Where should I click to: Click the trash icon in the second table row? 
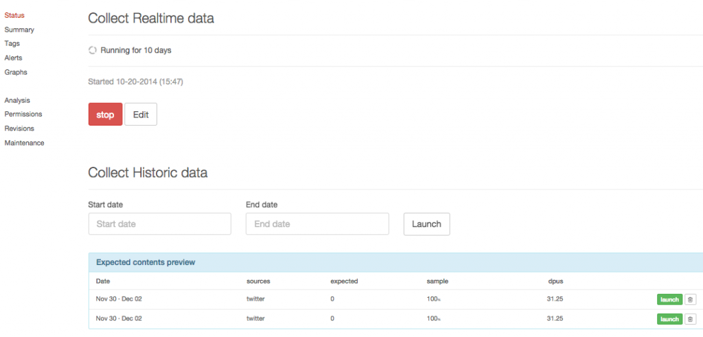tap(691, 319)
